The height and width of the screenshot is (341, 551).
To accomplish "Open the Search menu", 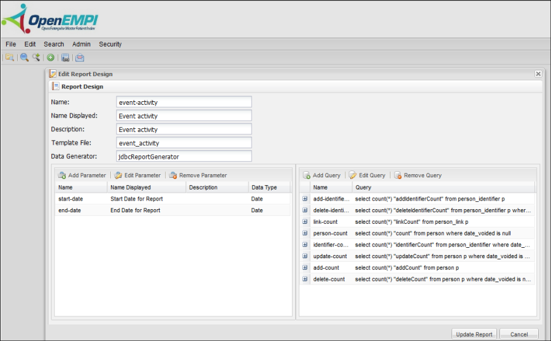I will [x=54, y=44].
